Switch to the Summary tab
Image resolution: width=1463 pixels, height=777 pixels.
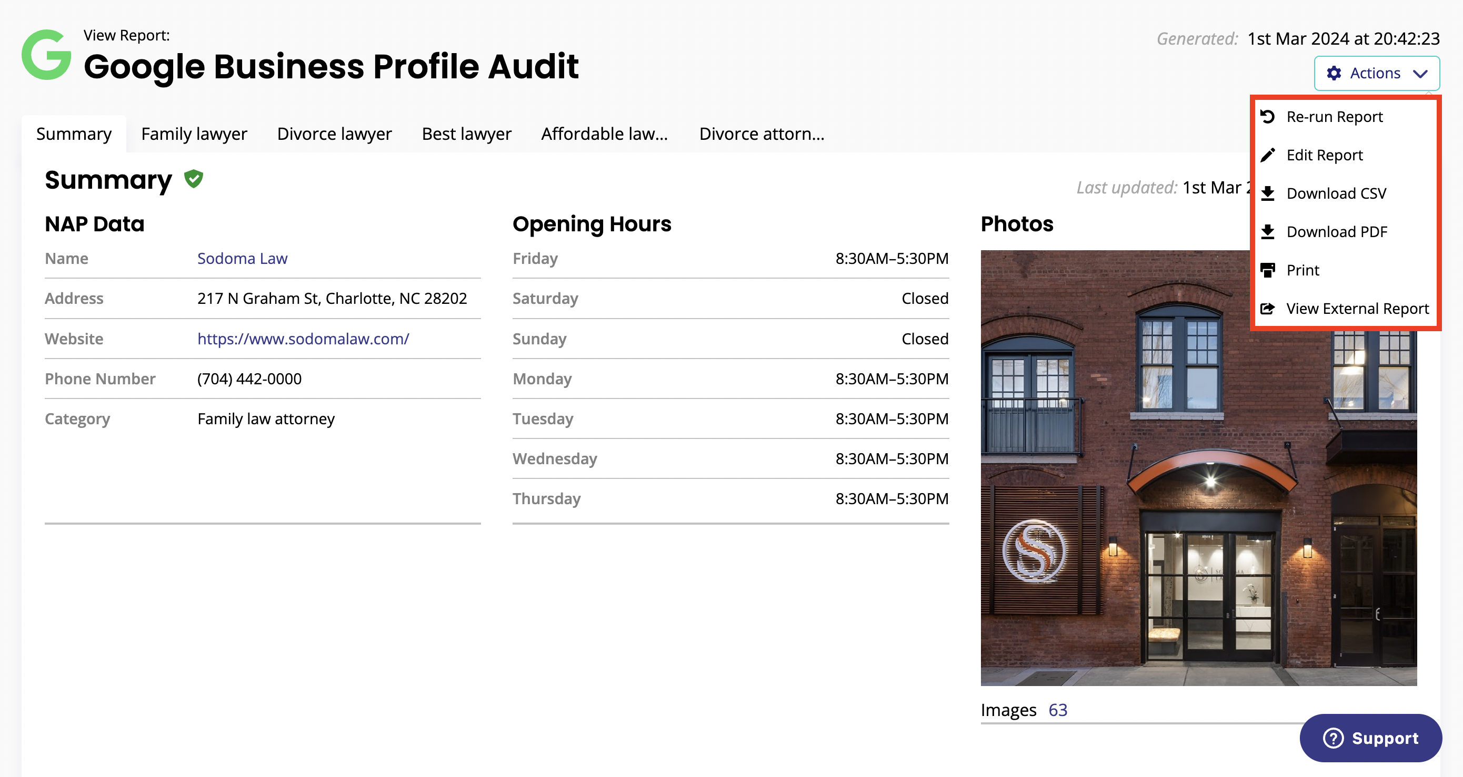(x=74, y=134)
